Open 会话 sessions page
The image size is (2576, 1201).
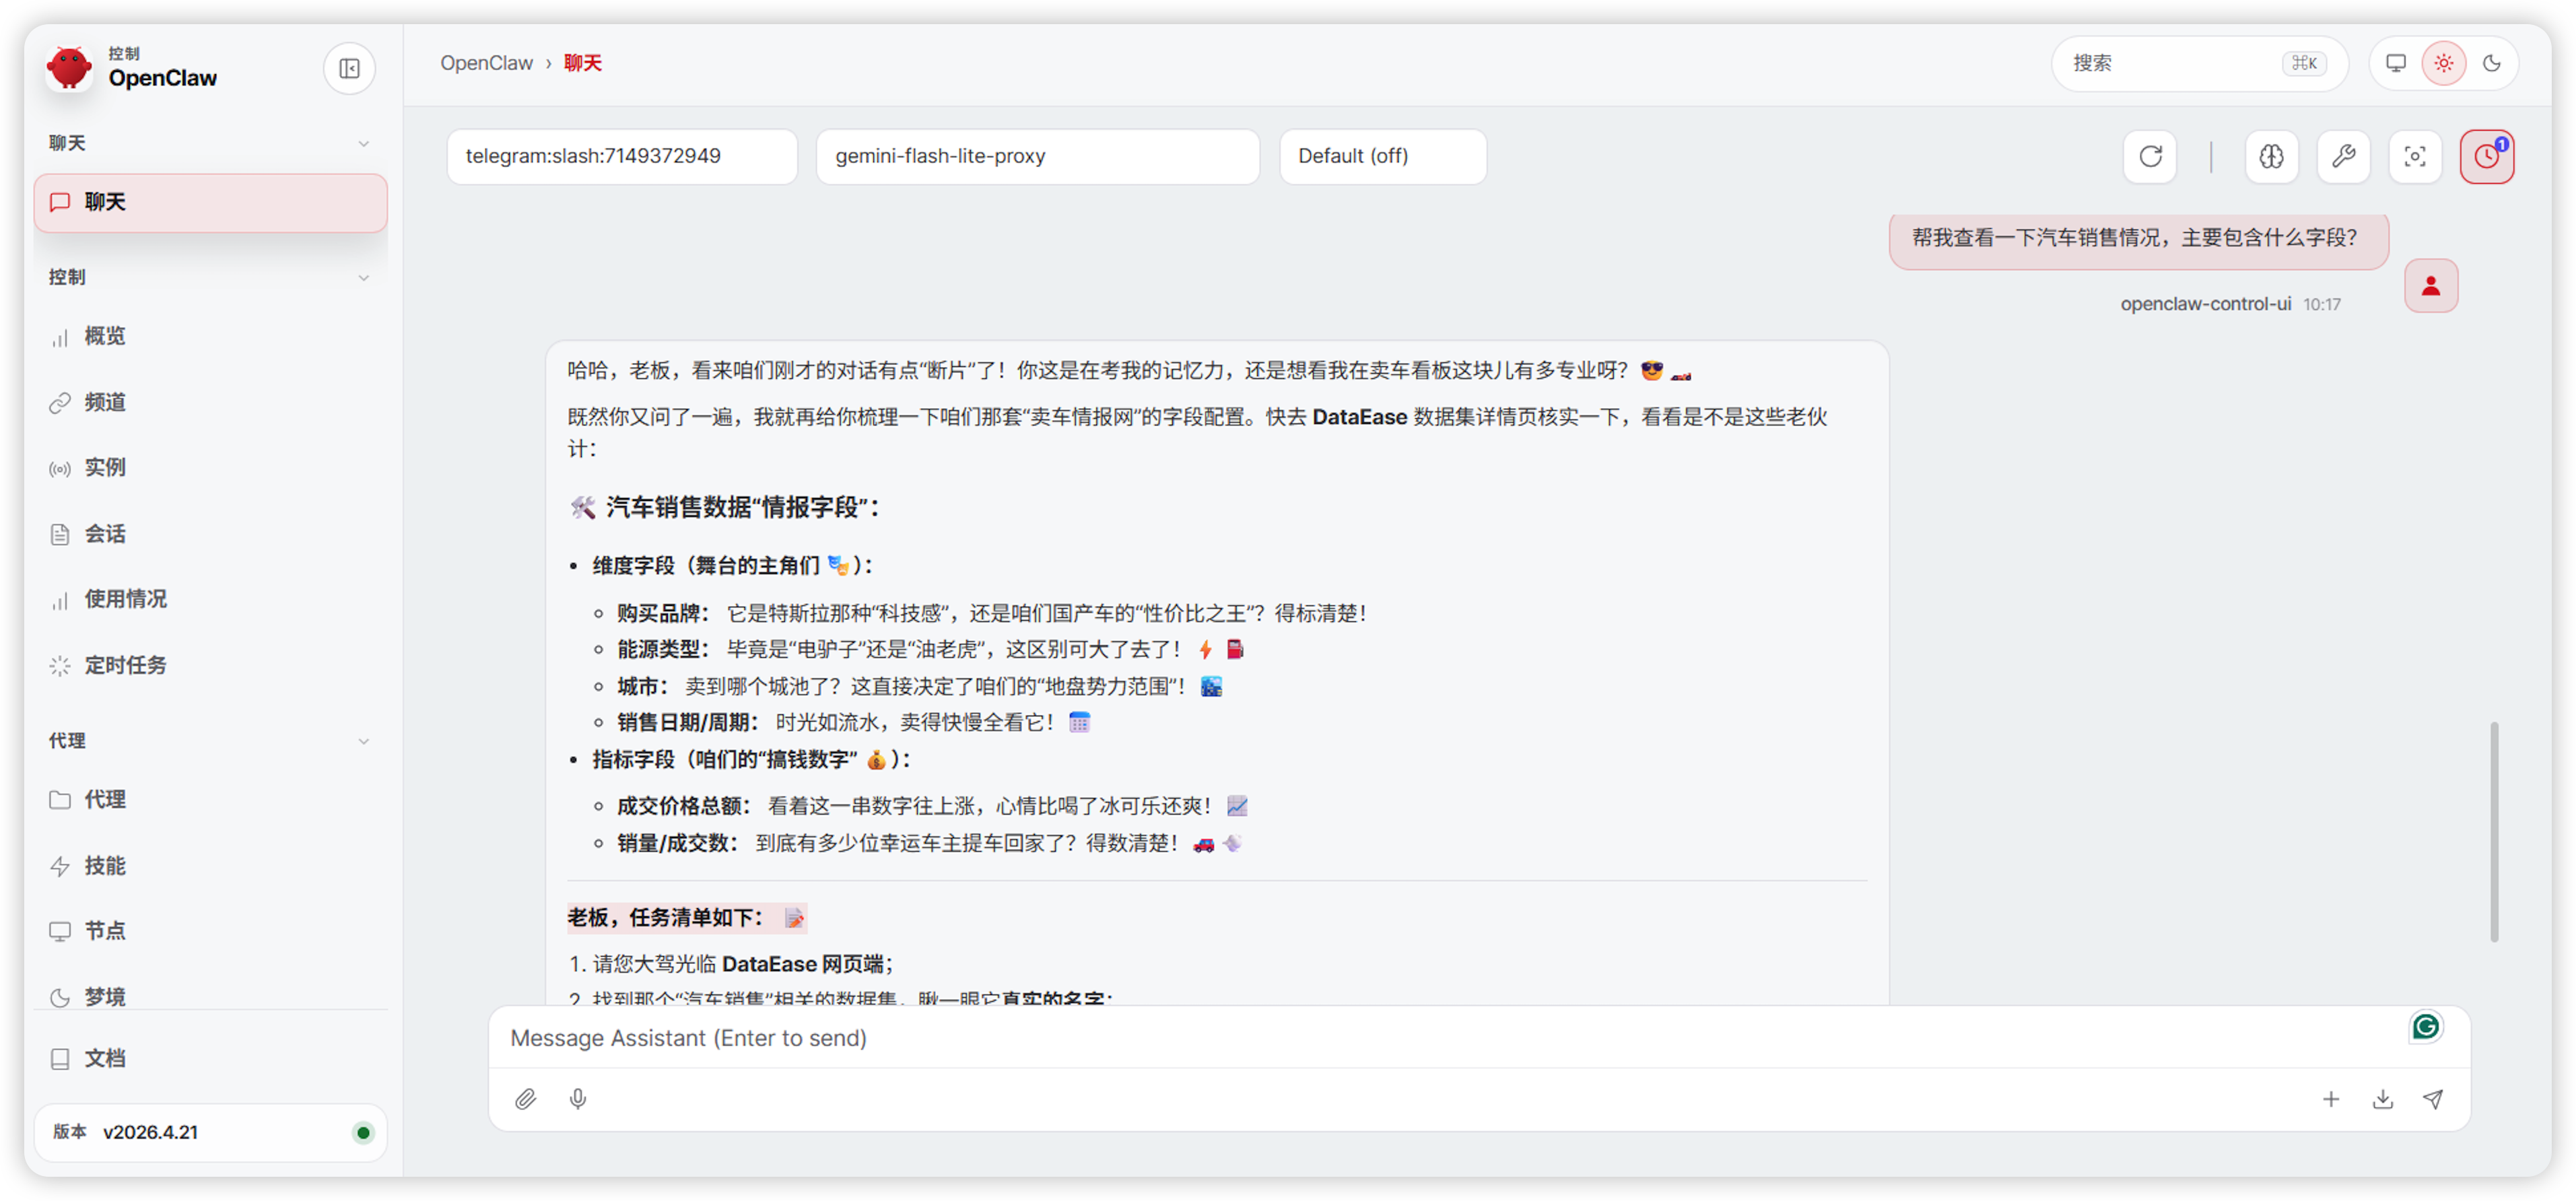211,534
